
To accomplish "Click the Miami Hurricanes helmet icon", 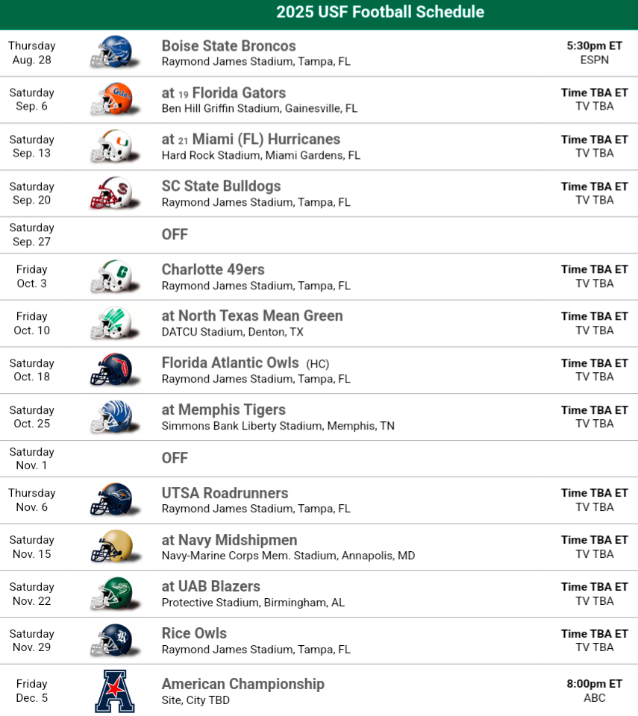I will click(111, 146).
